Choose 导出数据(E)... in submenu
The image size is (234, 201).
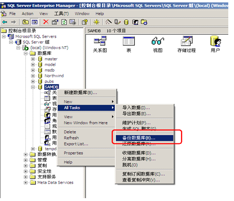click(x=144, y=114)
